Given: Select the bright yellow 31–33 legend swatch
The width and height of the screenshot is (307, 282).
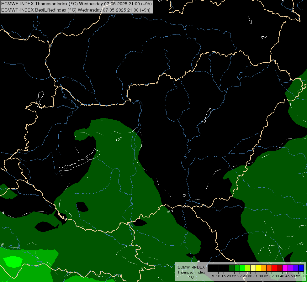Looking at the screenshot, I should pos(258,268).
